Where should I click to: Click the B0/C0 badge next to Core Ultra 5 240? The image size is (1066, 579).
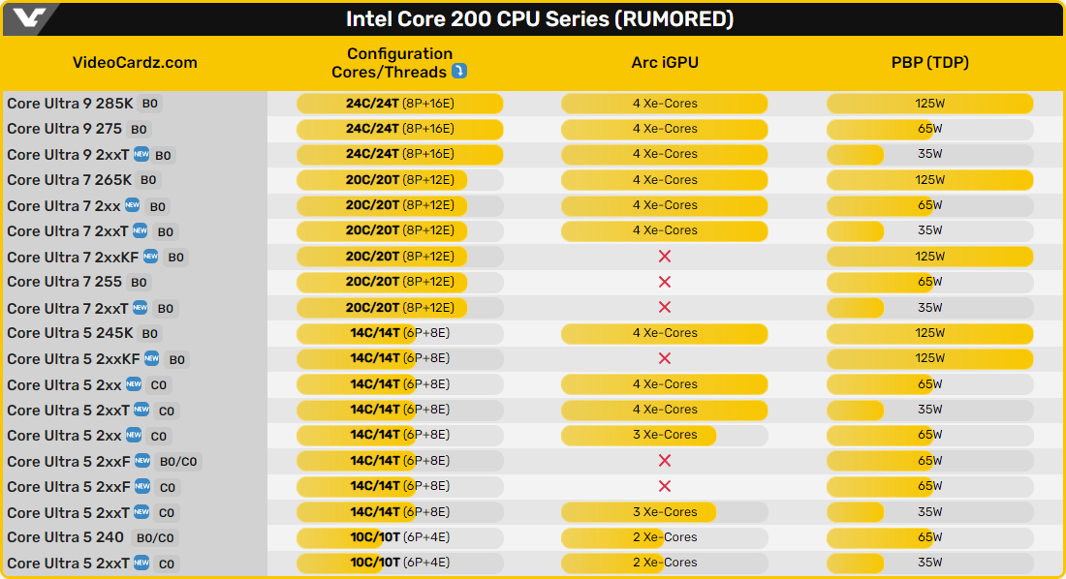click(155, 537)
